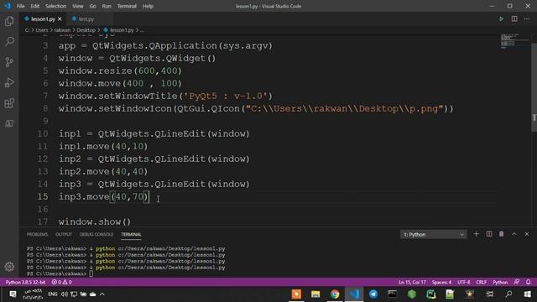
Task: Open the Source Control view
Action: coord(9,62)
